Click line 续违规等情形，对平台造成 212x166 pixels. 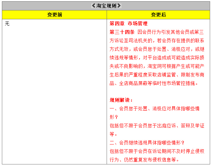(x=157, y=58)
